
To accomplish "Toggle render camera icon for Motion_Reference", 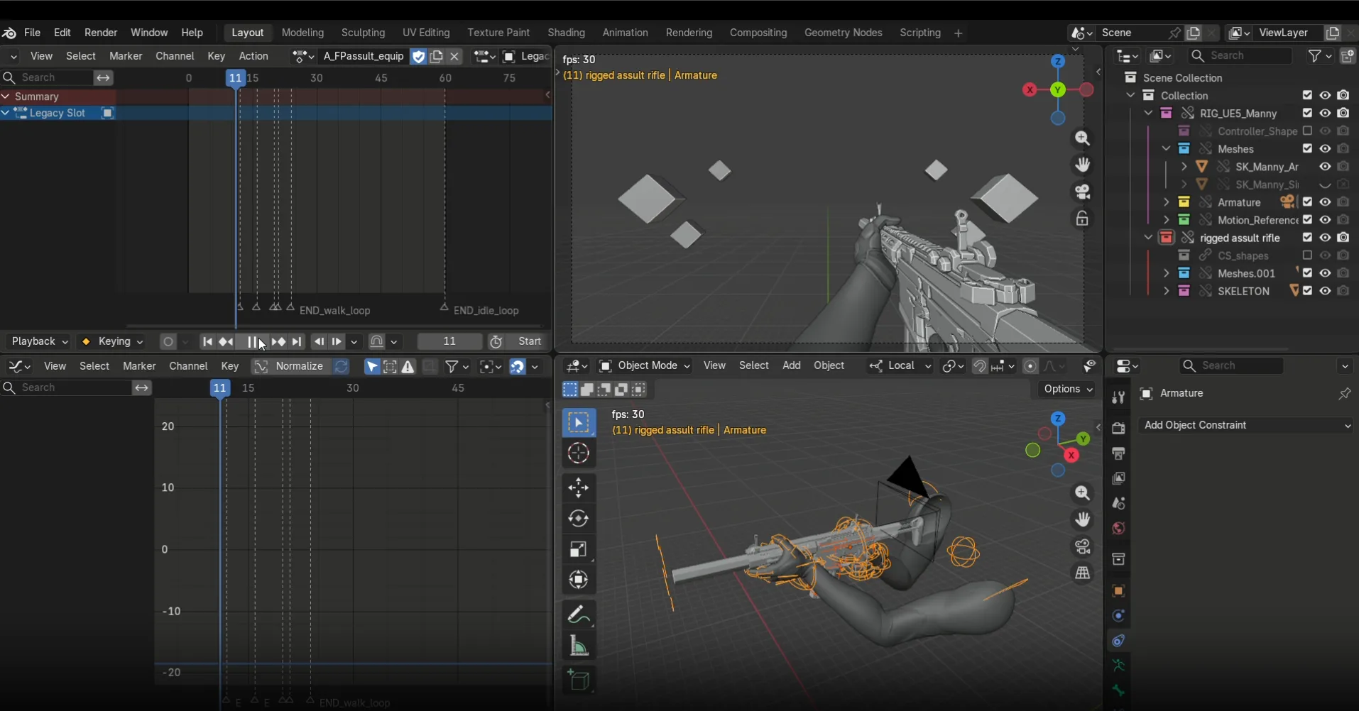I will point(1343,220).
